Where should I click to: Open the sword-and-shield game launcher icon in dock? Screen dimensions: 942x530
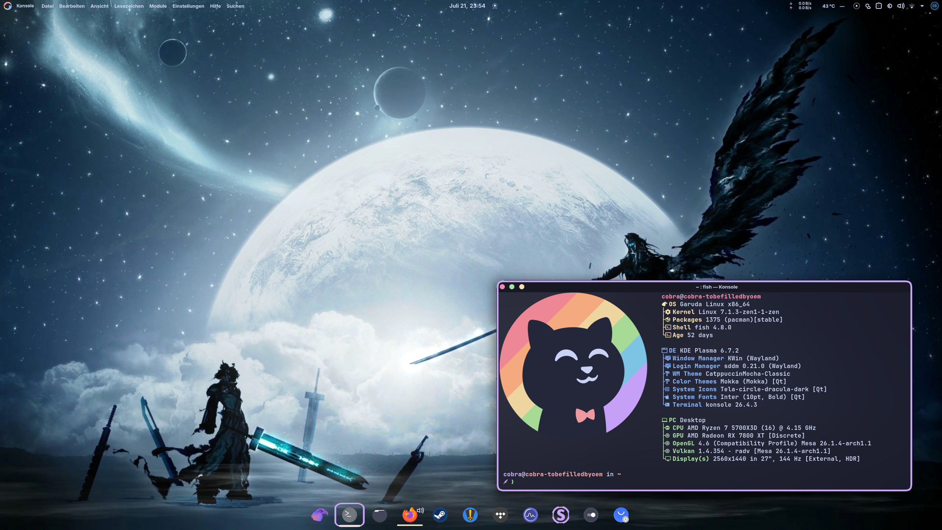(x=470, y=515)
